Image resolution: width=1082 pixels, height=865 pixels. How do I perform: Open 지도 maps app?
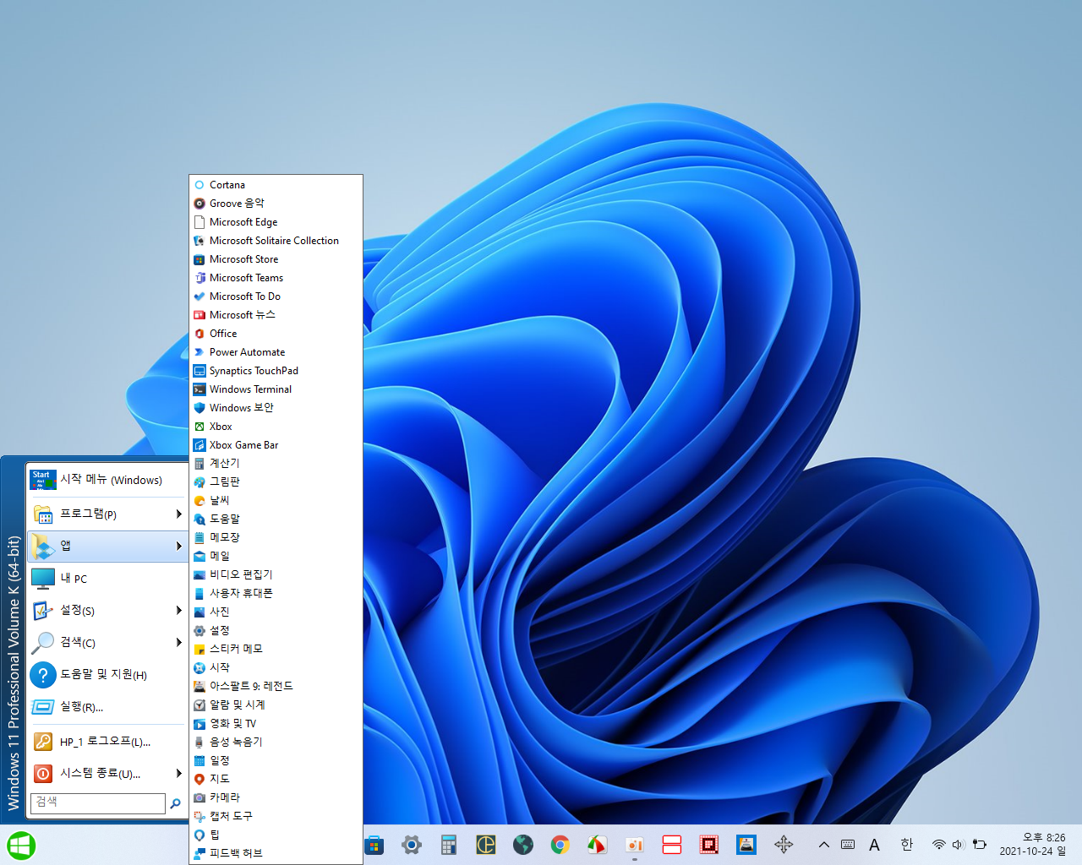pos(276,780)
